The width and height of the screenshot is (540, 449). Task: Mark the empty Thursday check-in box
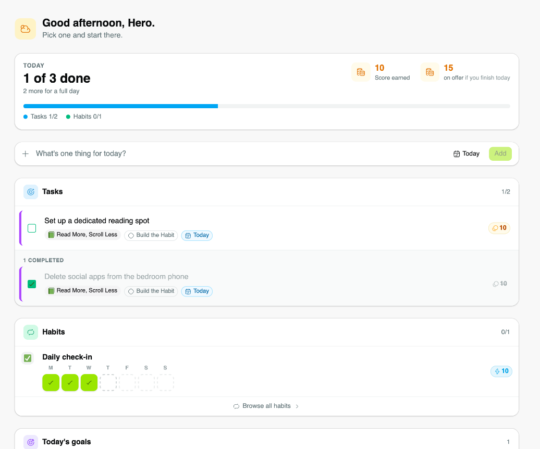[108, 382]
